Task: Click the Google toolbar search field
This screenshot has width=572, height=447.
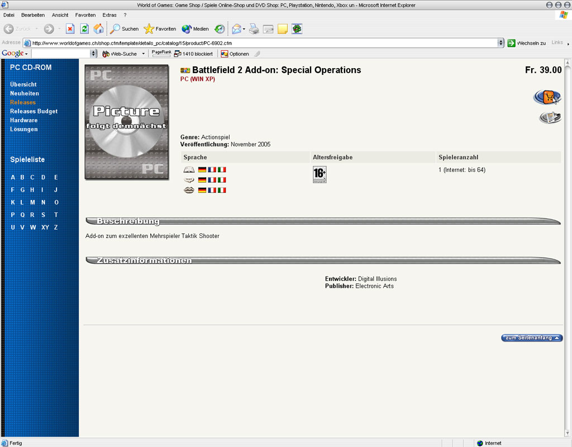Action: coord(61,54)
